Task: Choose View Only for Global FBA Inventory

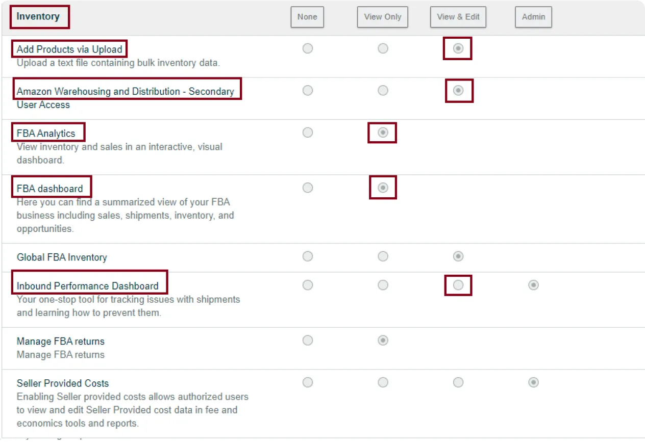Action: [383, 256]
